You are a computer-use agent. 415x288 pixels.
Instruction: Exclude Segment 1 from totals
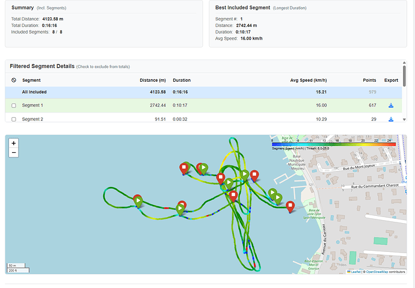14,106
